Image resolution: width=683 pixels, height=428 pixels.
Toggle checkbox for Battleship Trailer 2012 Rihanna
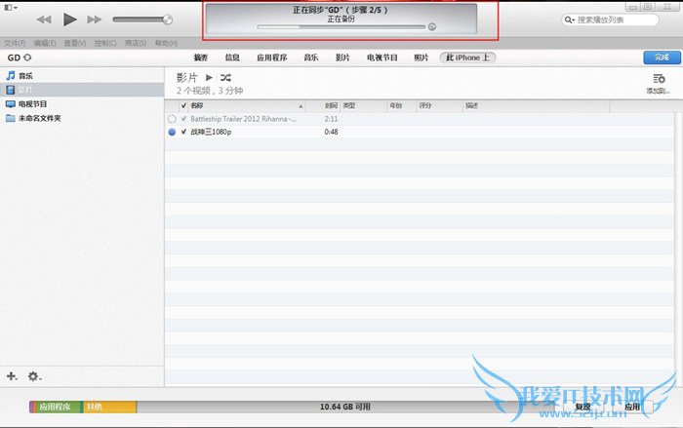(183, 119)
